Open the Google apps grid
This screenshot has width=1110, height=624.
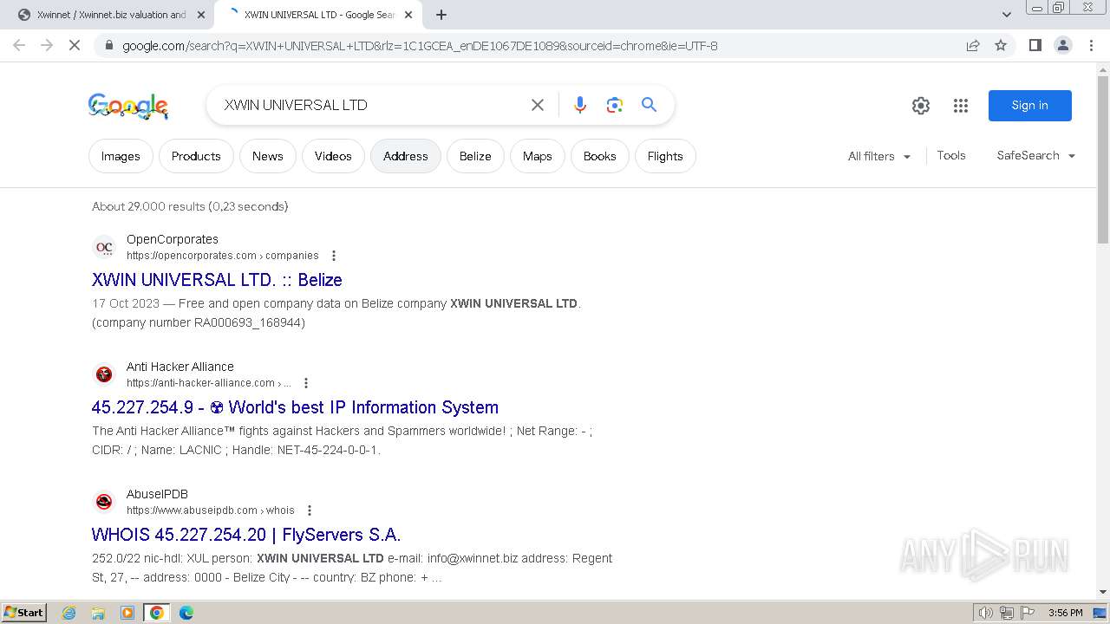tap(961, 106)
